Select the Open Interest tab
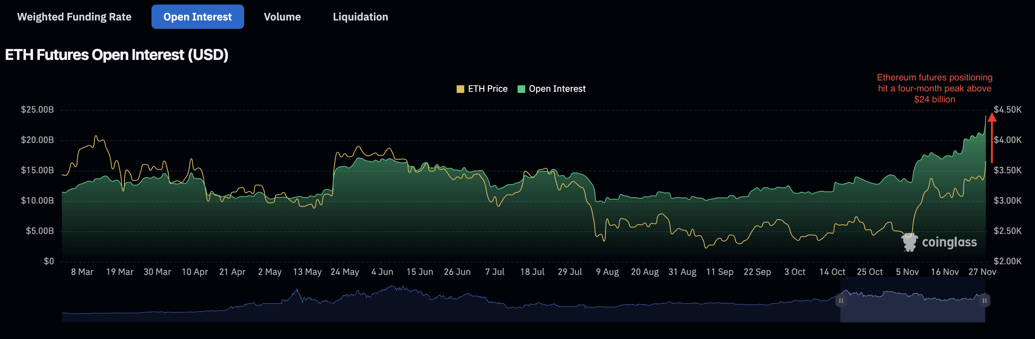This screenshot has height=339, width=1035. pyautogui.click(x=198, y=17)
